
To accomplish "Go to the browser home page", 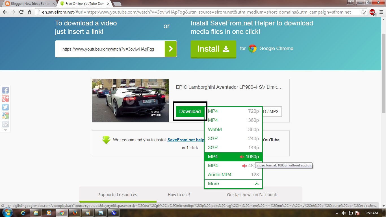I will click(29, 12).
